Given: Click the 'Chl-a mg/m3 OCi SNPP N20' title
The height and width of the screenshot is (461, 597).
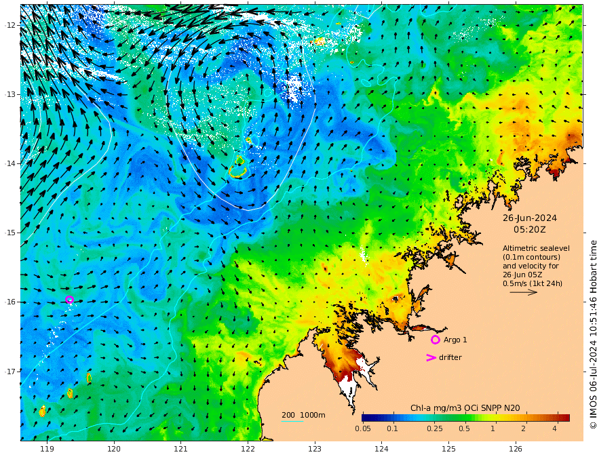Looking at the screenshot, I should coord(465,408).
